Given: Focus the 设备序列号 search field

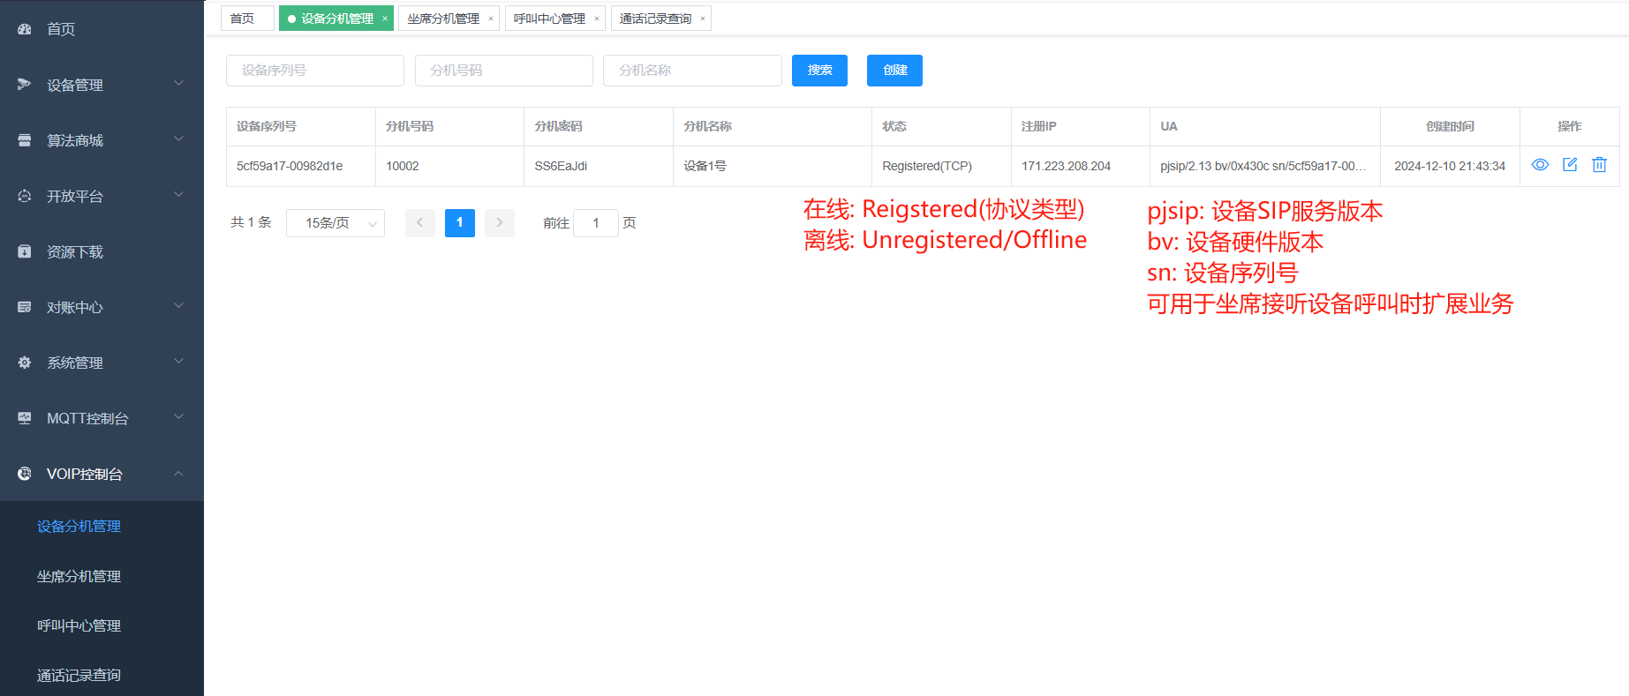Looking at the screenshot, I should click(315, 71).
